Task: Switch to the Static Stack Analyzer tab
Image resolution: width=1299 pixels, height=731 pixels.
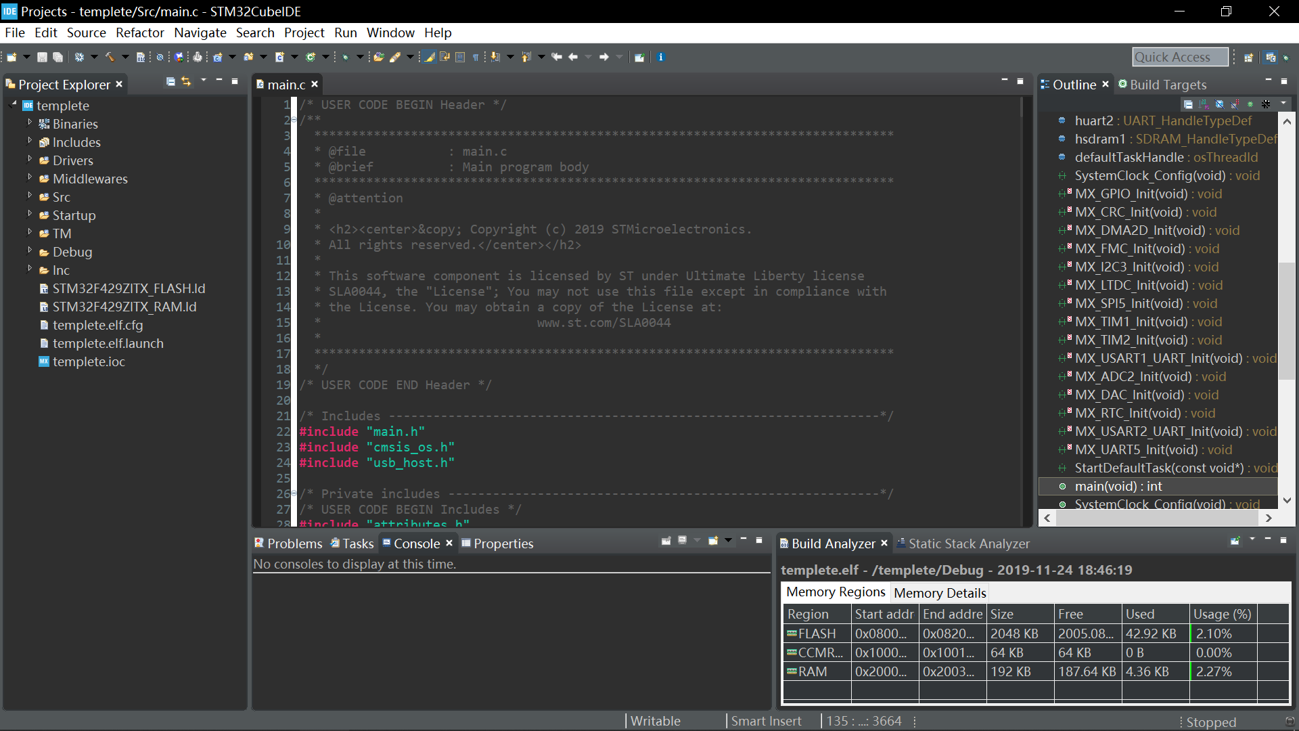Action: (963, 544)
